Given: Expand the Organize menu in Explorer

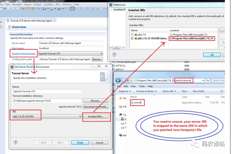Looking at the screenshot, I should pyautogui.click(x=124, y=91).
